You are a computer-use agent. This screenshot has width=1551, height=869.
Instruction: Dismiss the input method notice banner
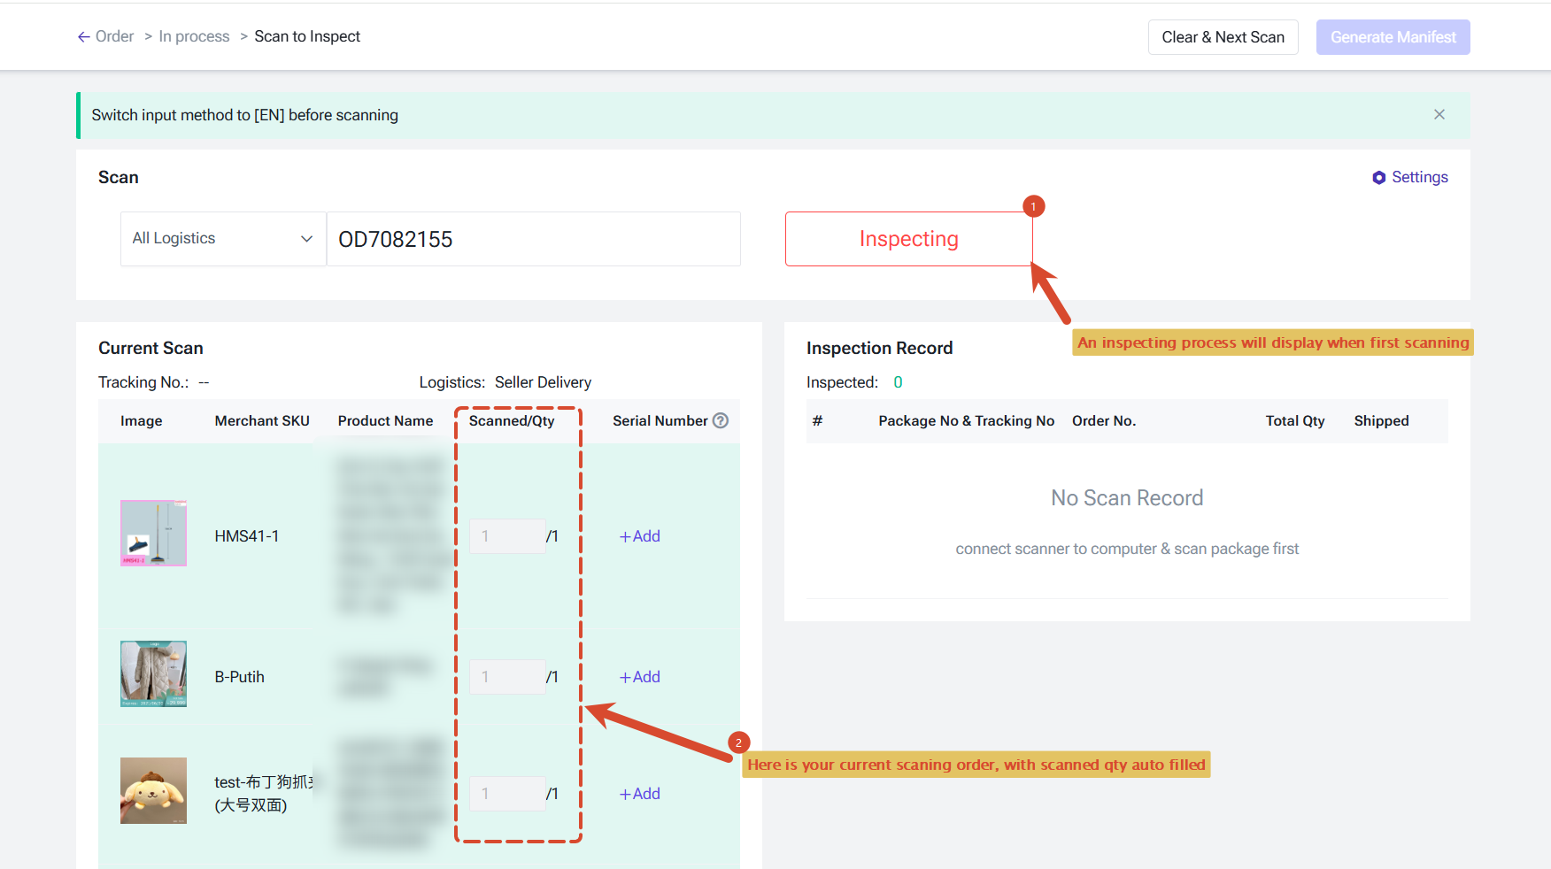1439,115
